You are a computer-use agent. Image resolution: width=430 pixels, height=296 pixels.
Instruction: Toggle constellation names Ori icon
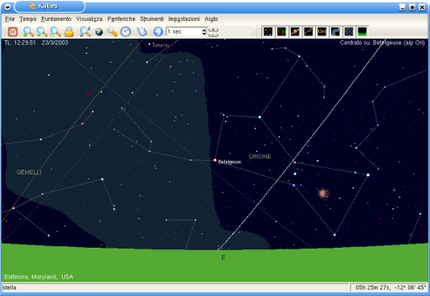(321, 32)
